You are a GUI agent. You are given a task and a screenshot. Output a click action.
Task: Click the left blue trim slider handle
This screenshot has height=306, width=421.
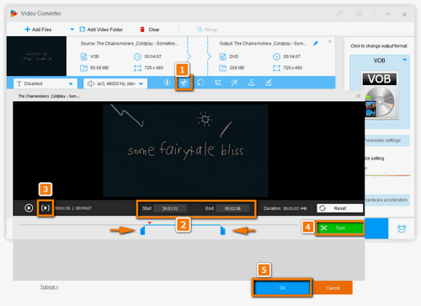coord(142,230)
